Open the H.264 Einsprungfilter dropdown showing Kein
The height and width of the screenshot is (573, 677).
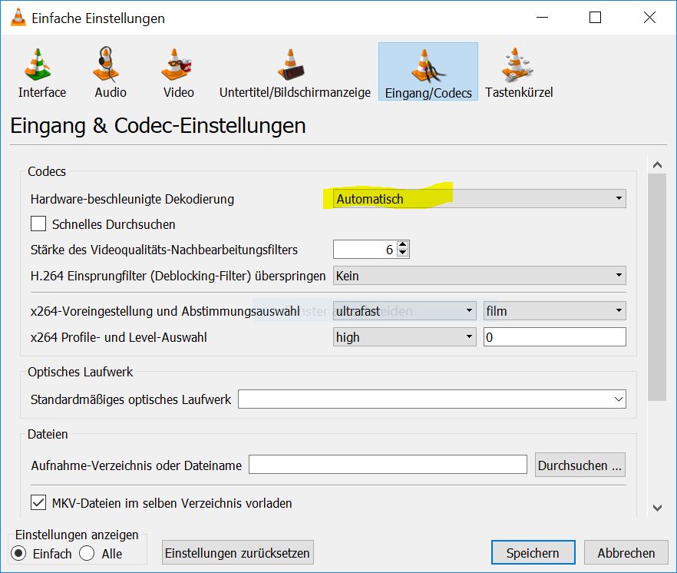[x=479, y=276]
